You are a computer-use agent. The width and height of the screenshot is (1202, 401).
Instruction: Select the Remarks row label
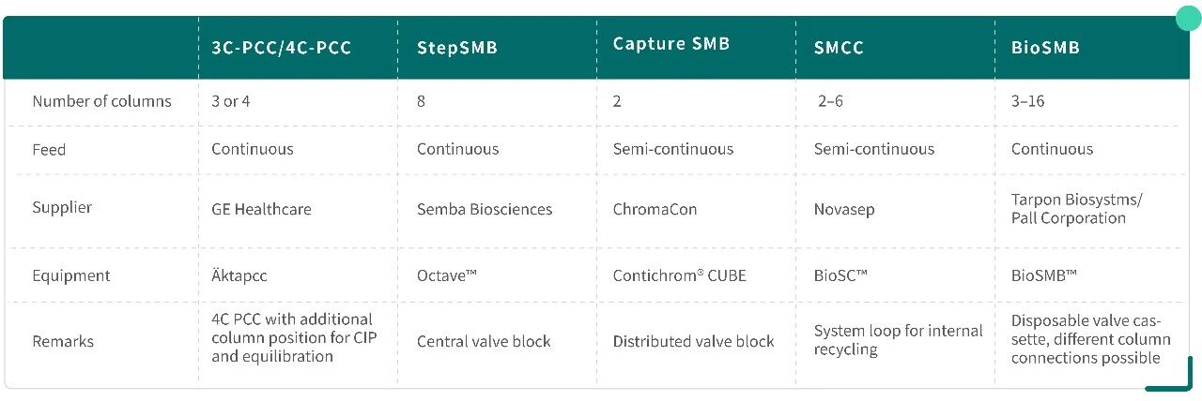63,341
